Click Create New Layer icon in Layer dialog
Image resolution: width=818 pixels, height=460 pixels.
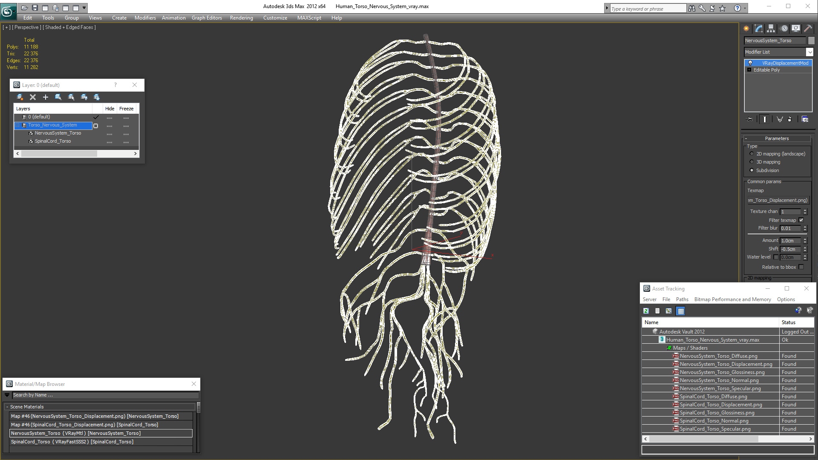coord(20,97)
